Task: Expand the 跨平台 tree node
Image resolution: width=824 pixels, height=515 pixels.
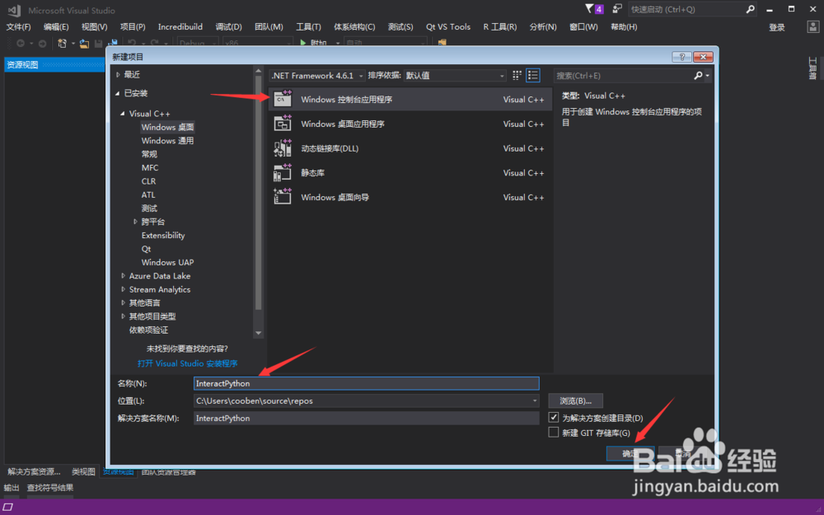Action: 135,222
